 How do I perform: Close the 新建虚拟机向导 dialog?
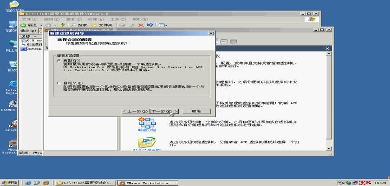(x=211, y=33)
